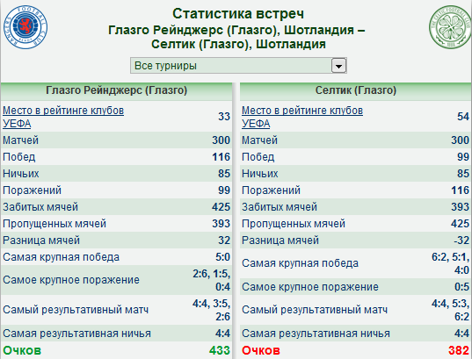Click Celtic 'Самый результативный матч' row
This screenshot has width=472, height=359.
[356, 310]
